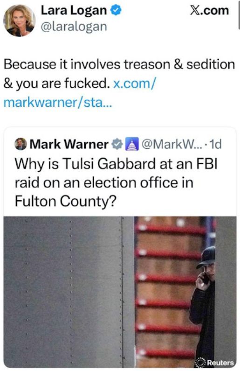Click the 1d timestamp on quoted post
The image size is (240, 371).
pos(215,144)
